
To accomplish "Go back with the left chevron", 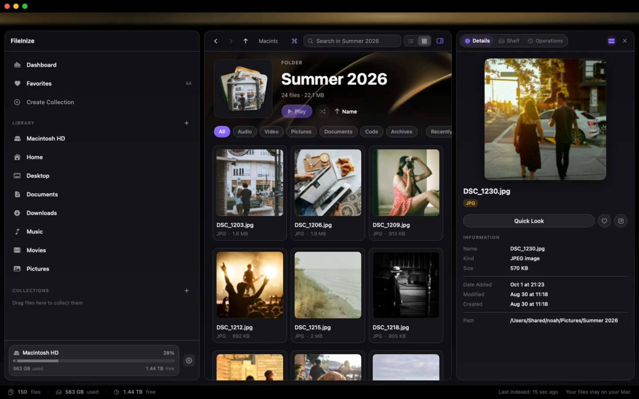I will click(x=216, y=41).
